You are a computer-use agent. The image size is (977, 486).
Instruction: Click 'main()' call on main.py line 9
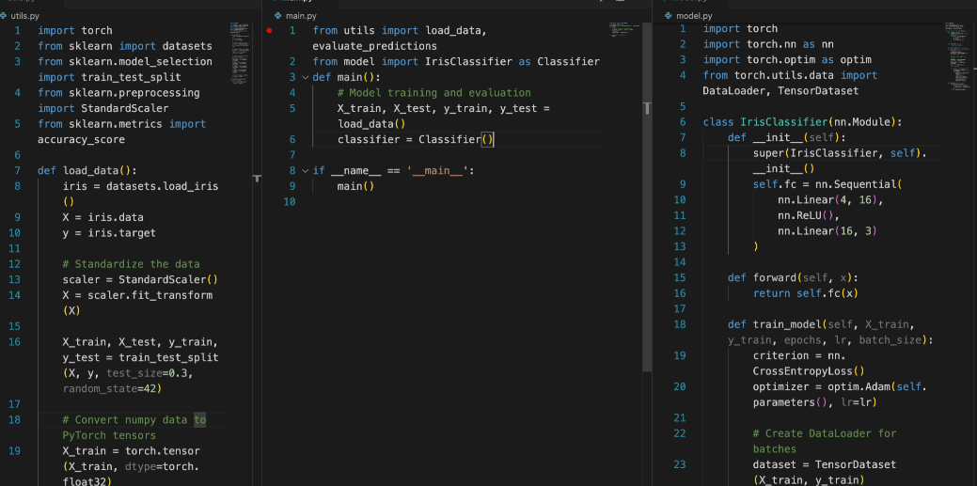[x=355, y=186]
